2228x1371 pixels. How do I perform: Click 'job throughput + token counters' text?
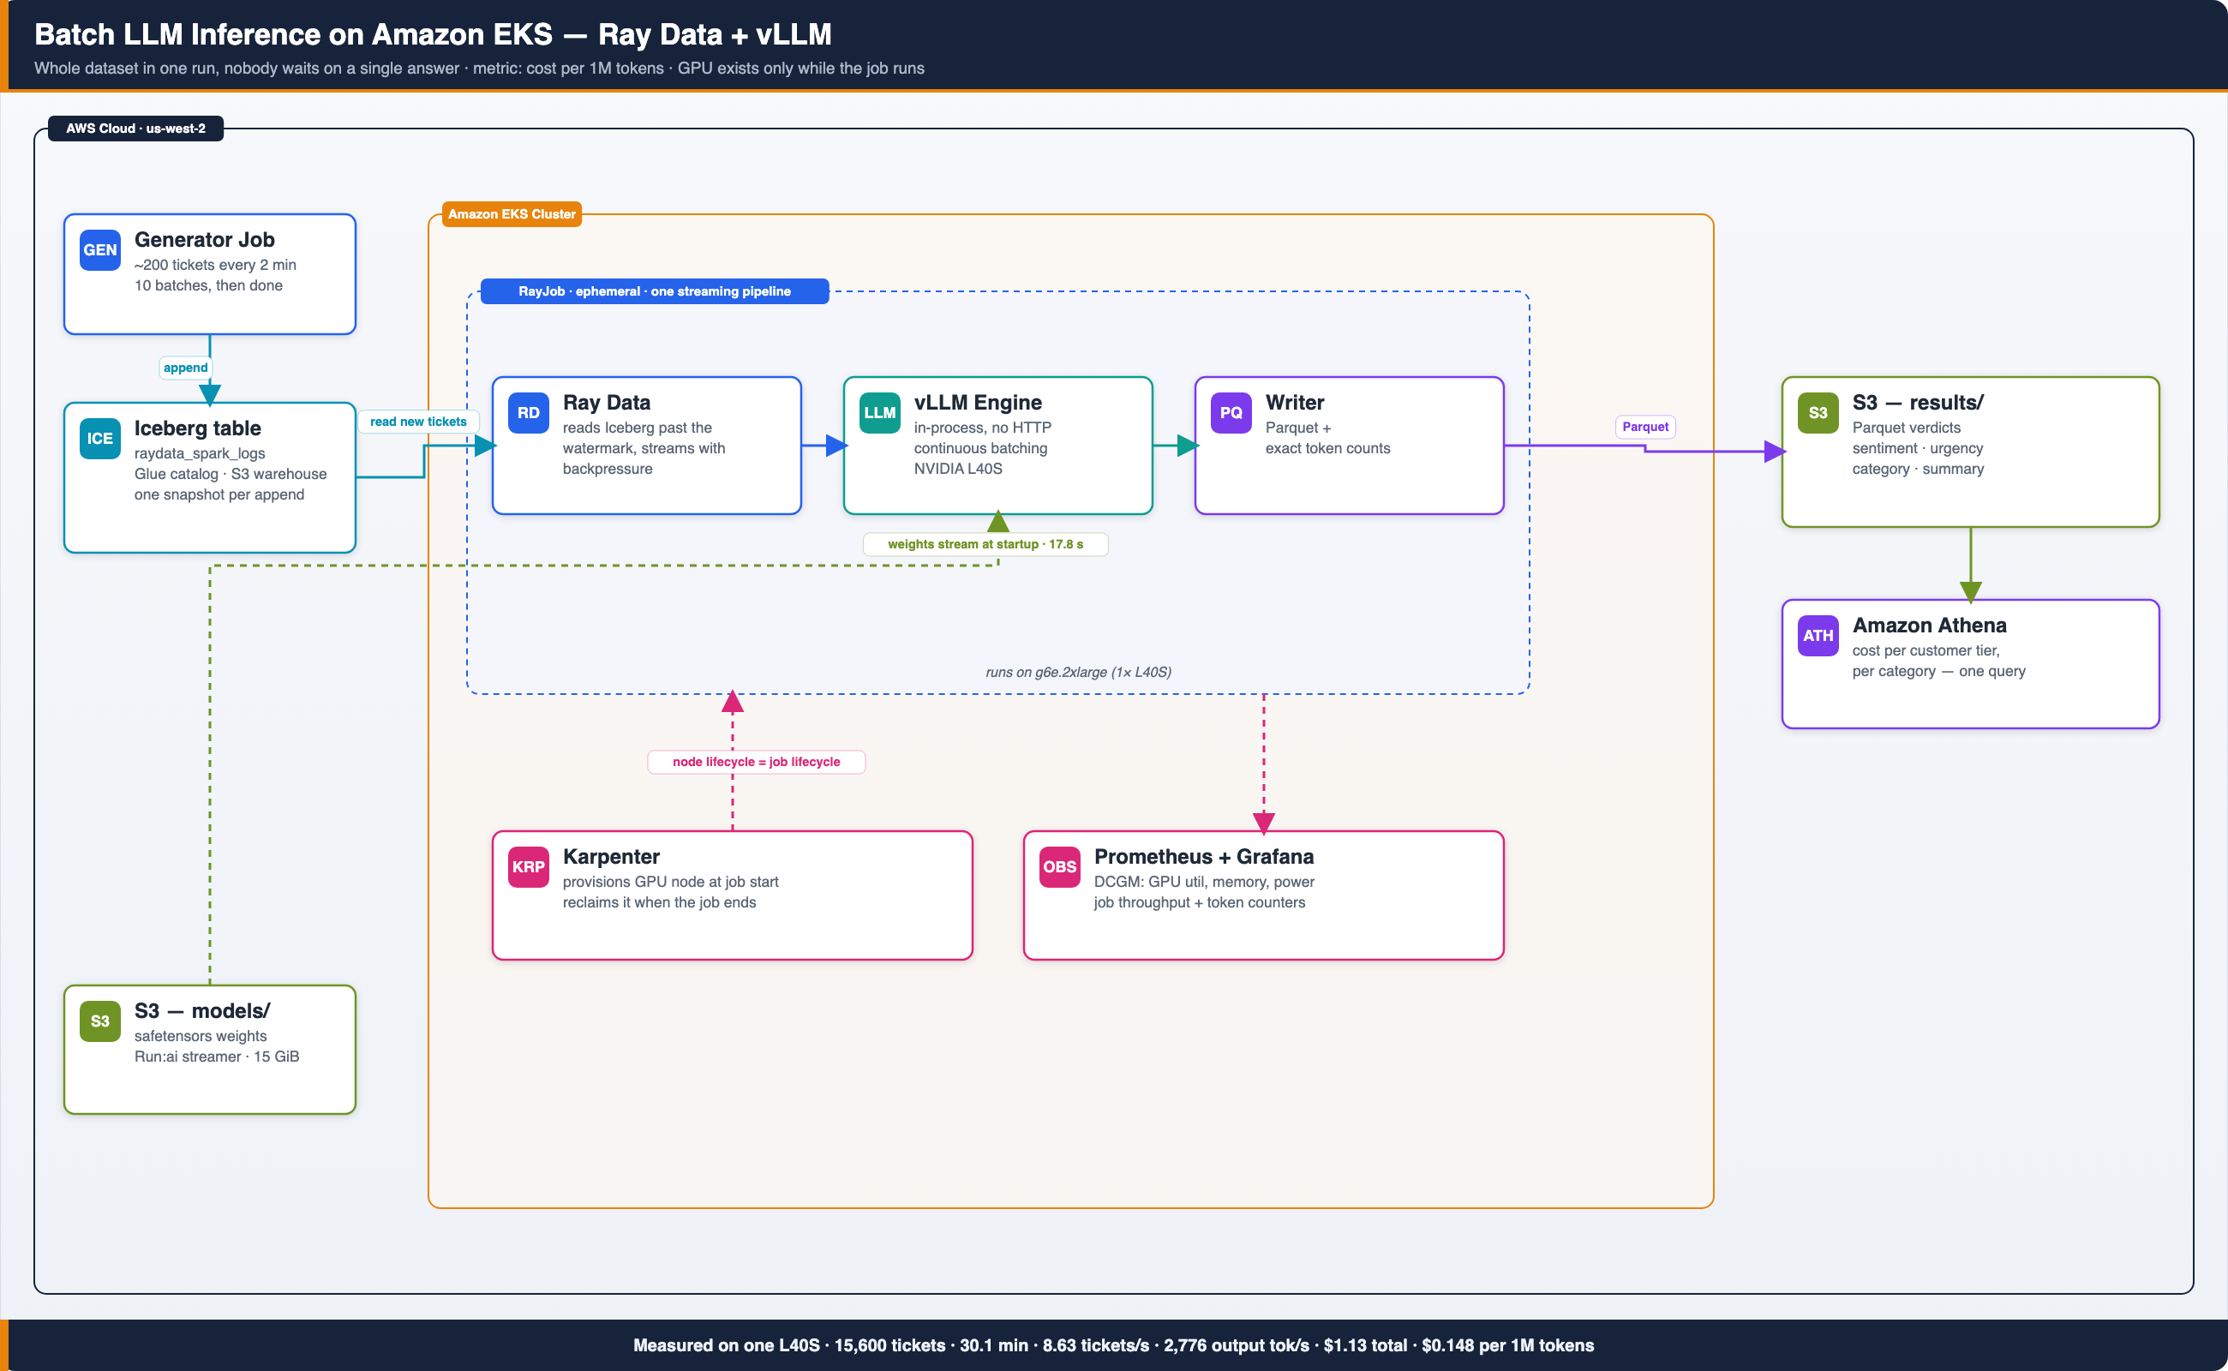coord(1200,903)
